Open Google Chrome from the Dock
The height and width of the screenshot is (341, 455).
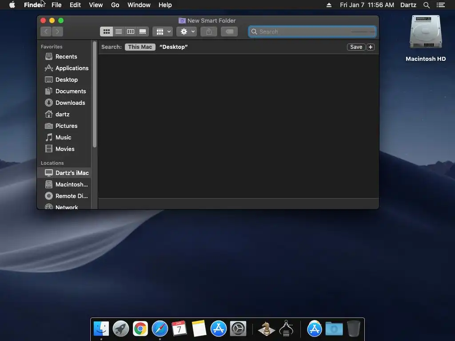click(x=140, y=329)
